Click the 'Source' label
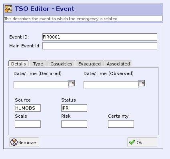Screen dimensions: 170x159 pos(23,100)
